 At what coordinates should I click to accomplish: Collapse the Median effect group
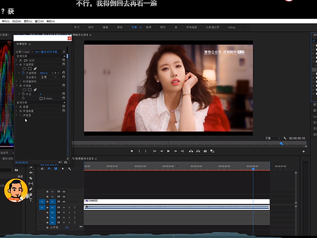[x=16, y=85]
